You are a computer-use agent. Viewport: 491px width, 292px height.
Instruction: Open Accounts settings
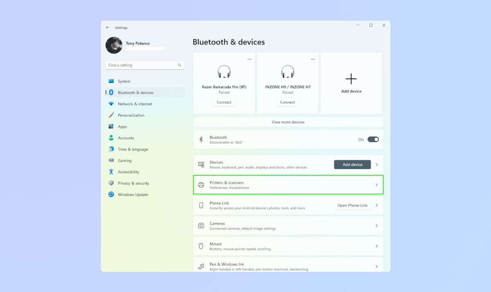coord(145,138)
